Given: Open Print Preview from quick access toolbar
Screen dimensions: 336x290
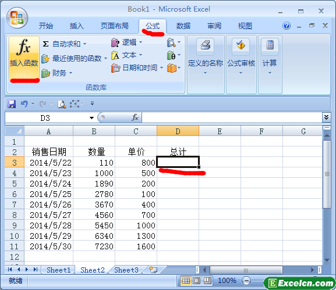Looking at the screenshot, I should 62,104.
